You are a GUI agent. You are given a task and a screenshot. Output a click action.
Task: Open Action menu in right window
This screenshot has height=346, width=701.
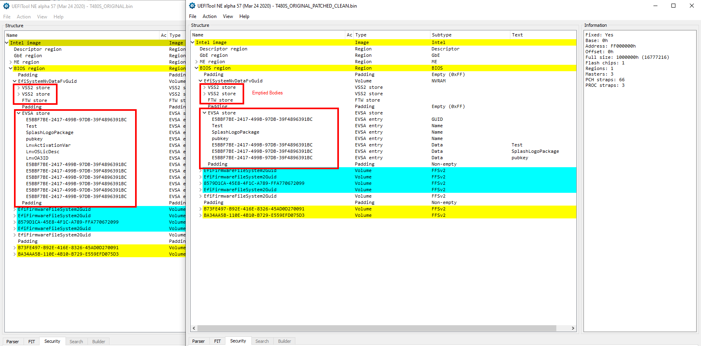(x=209, y=16)
